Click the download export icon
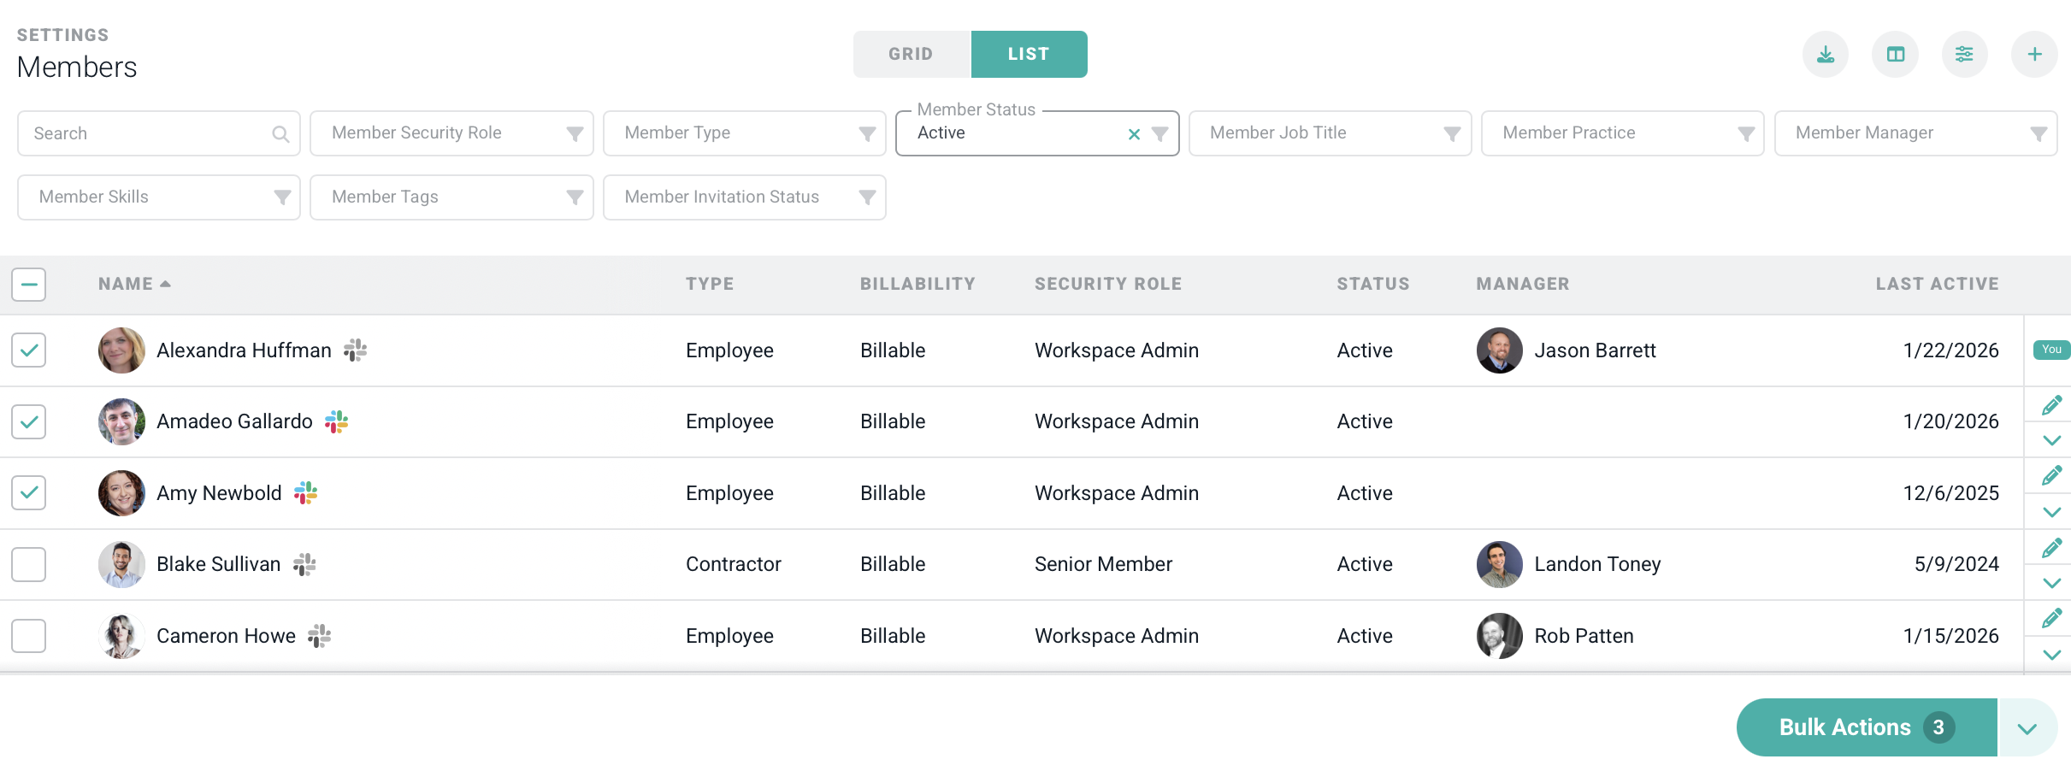 [1825, 55]
